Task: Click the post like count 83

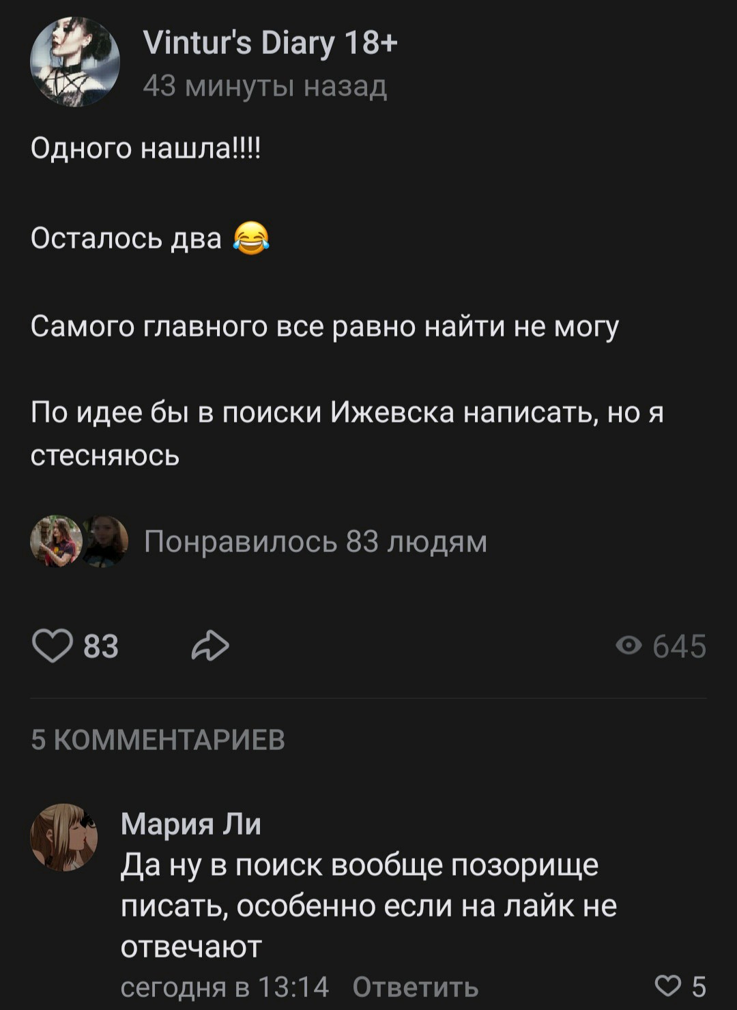Action: click(101, 646)
